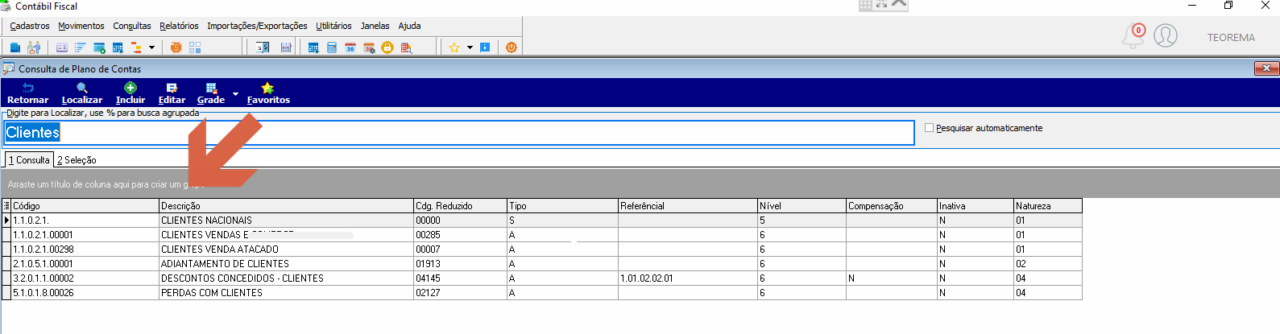The image size is (1280, 334).
Task: Click the card with green plus icon
Action: pos(99,47)
